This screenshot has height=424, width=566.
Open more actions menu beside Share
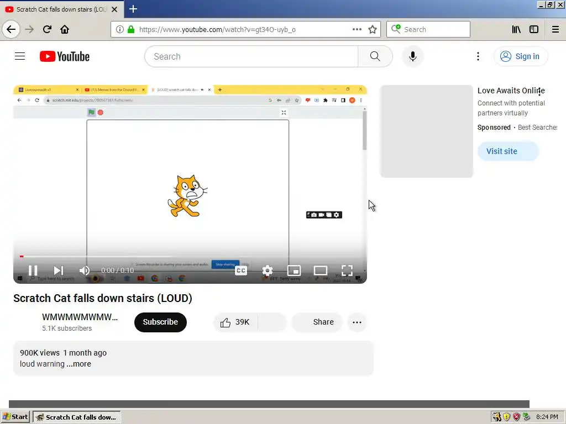[x=357, y=322]
